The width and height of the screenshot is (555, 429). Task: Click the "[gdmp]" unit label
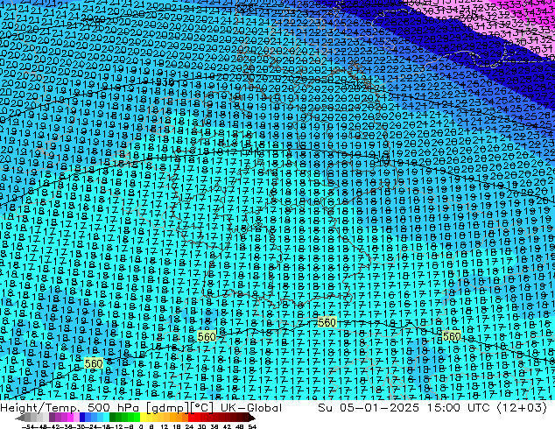168,408
